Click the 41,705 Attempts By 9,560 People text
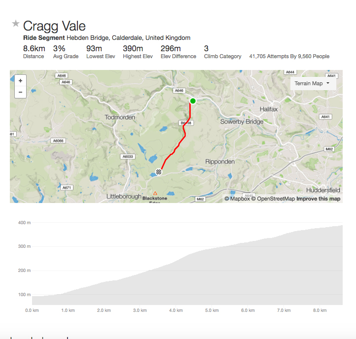This screenshot has width=356, height=339. [x=289, y=57]
